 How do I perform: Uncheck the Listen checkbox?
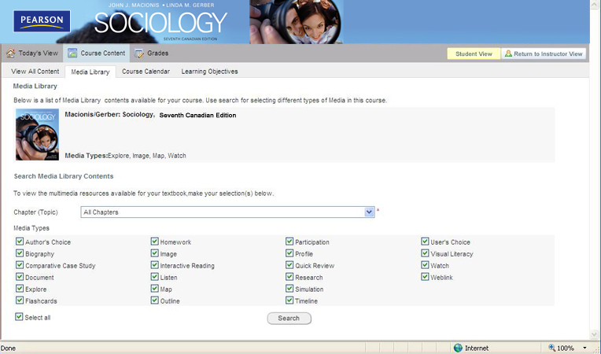[154, 277]
